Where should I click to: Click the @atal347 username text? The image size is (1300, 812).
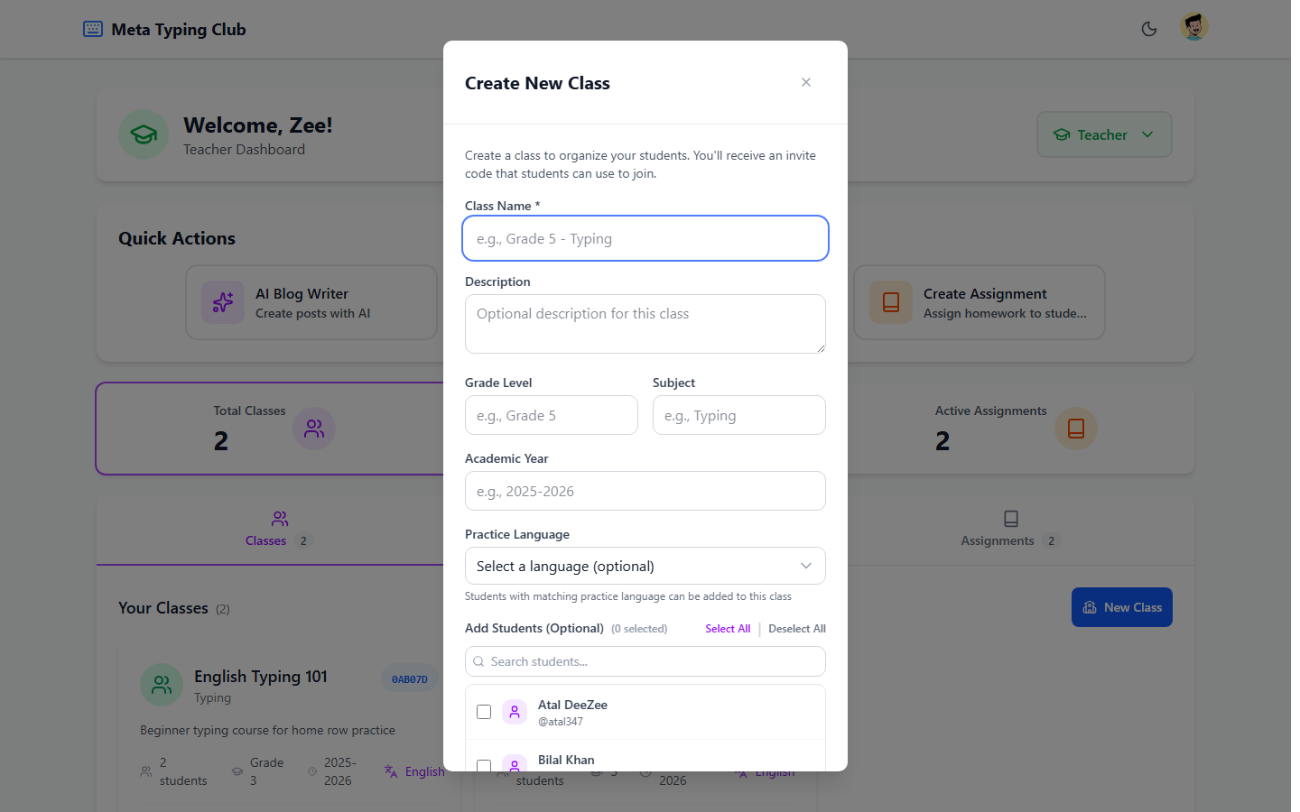561,722
